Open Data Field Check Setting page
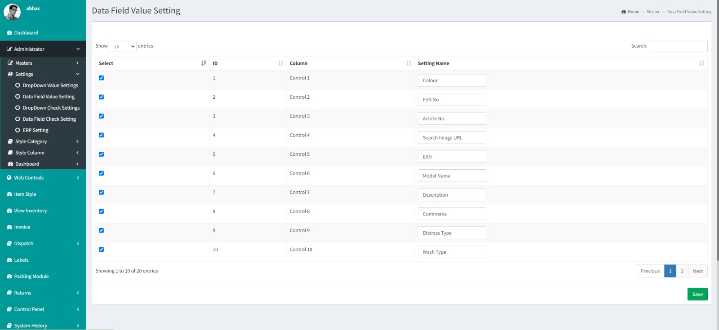Viewport: 719px width, 330px height. 49,119
